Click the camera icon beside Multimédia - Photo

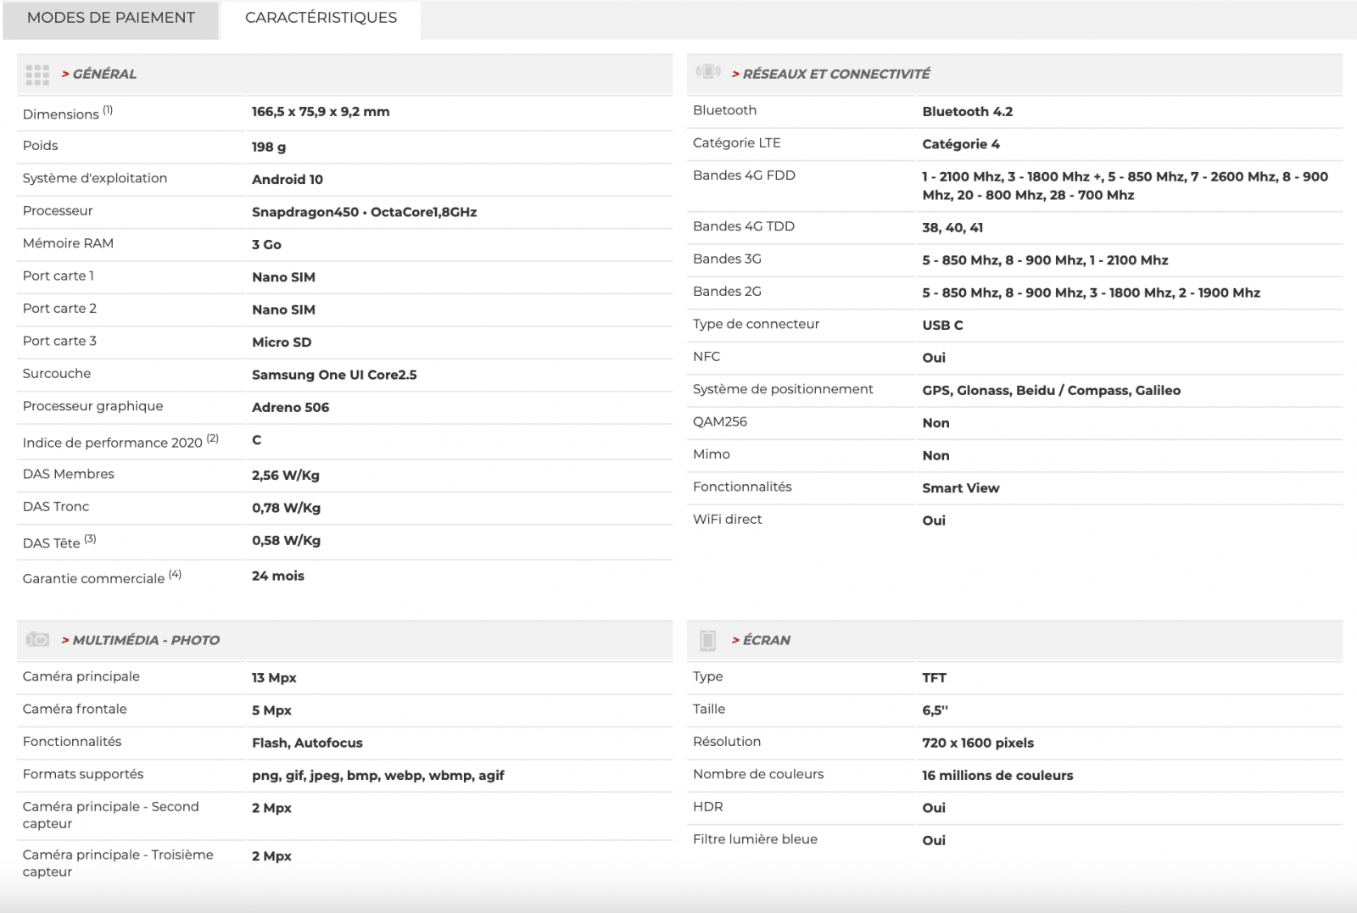[x=37, y=640]
